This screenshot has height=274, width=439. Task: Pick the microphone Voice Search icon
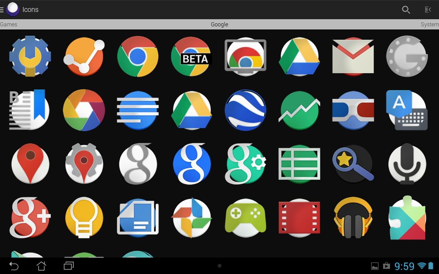[x=407, y=164]
